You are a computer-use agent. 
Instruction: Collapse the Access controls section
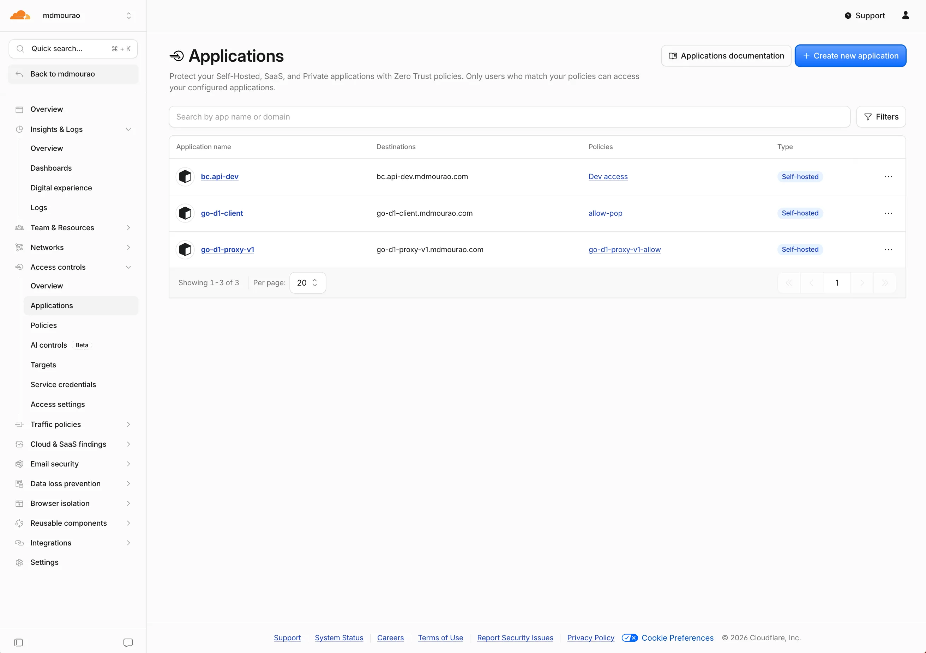(128, 267)
